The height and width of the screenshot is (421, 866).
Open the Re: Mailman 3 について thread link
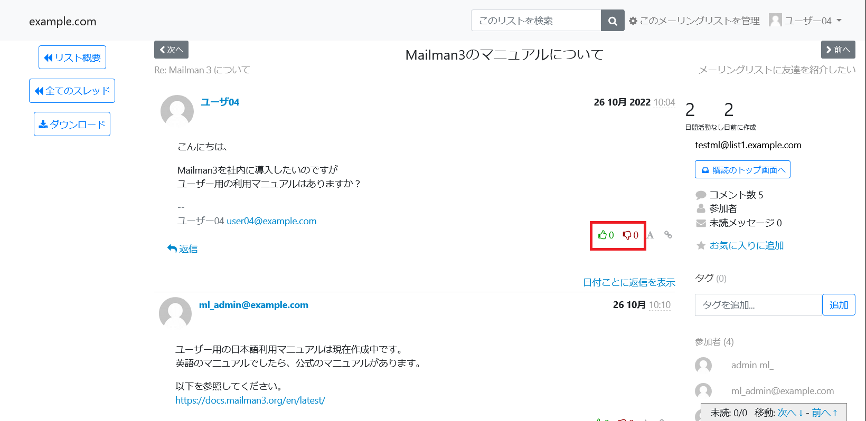202,70
